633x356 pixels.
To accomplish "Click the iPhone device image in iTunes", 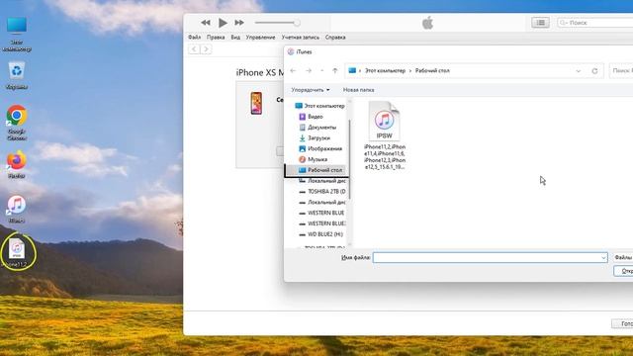I will (256, 103).
